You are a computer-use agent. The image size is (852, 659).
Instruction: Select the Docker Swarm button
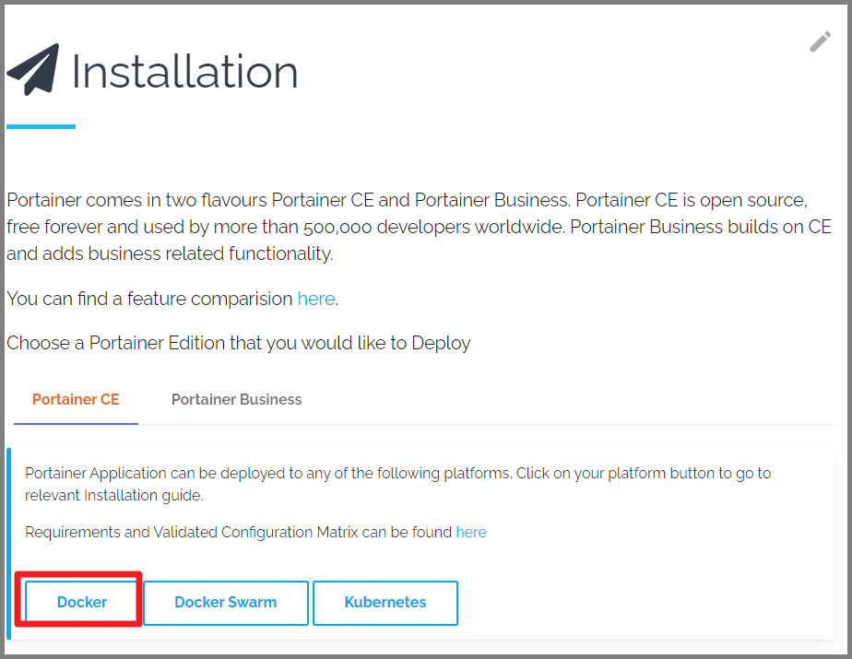pyautogui.click(x=226, y=603)
